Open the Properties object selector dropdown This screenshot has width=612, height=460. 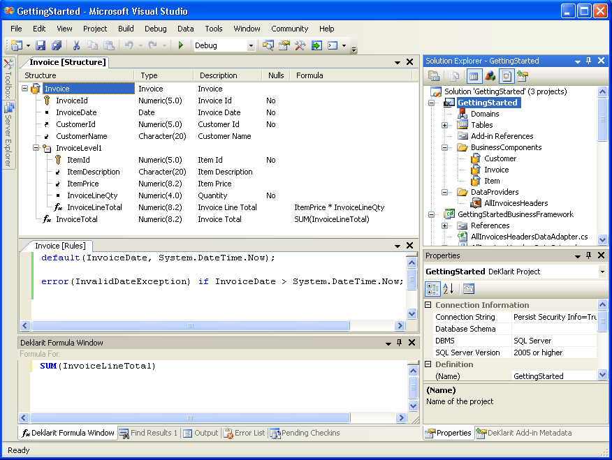click(602, 272)
